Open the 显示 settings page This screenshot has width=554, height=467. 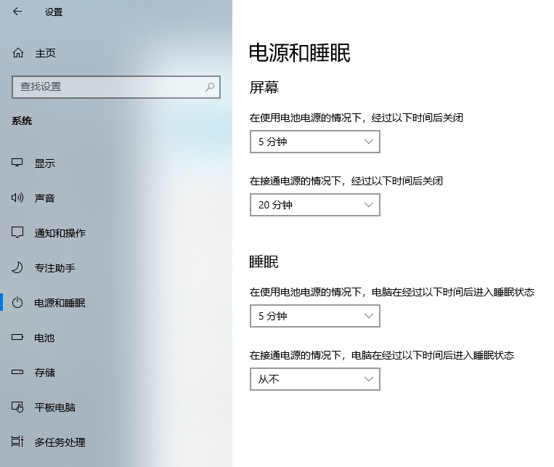116,163
